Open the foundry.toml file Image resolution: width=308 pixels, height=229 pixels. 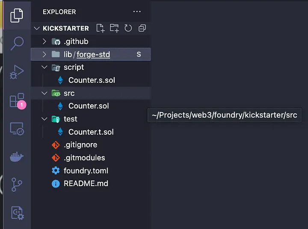86,171
